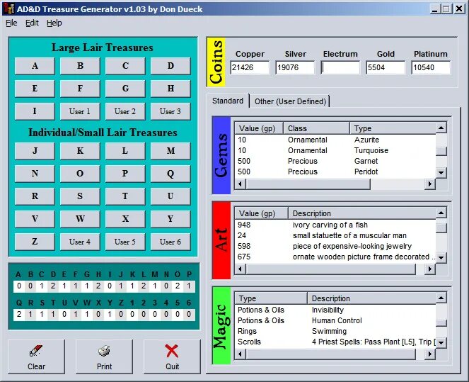The width and height of the screenshot is (469, 382).
Task: Click the Copper coins field
Action: tap(250, 67)
